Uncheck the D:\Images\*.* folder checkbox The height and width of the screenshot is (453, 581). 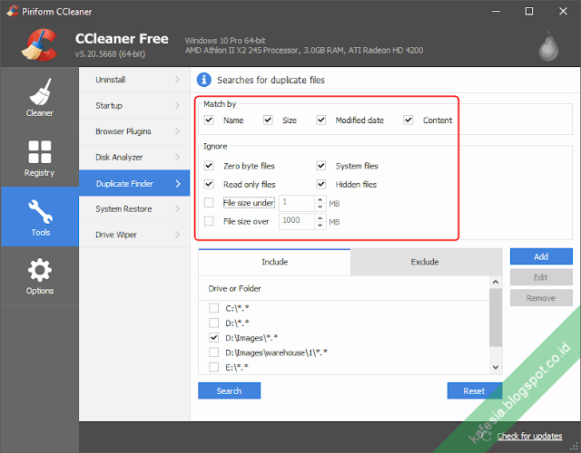pos(214,337)
